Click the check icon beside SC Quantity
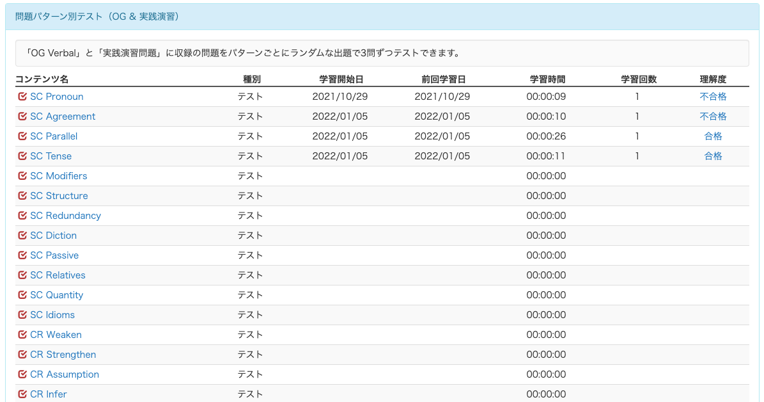The image size is (764, 402). [x=22, y=295]
